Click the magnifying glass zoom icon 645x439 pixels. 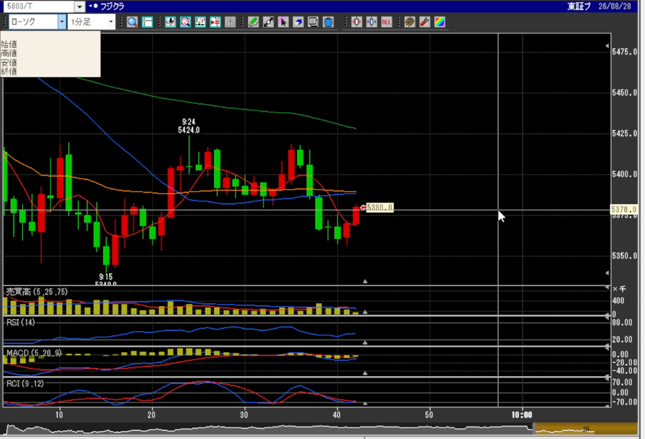[132, 22]
